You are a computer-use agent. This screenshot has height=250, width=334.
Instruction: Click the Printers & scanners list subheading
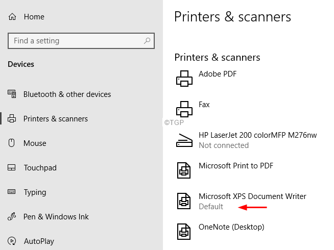coord(217,58)
